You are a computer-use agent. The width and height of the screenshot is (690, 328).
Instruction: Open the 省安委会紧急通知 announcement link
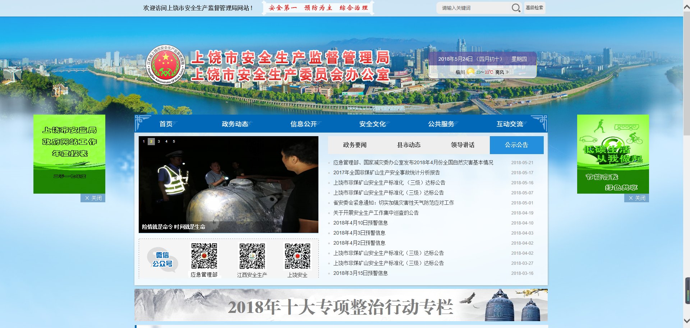[394, 203]
